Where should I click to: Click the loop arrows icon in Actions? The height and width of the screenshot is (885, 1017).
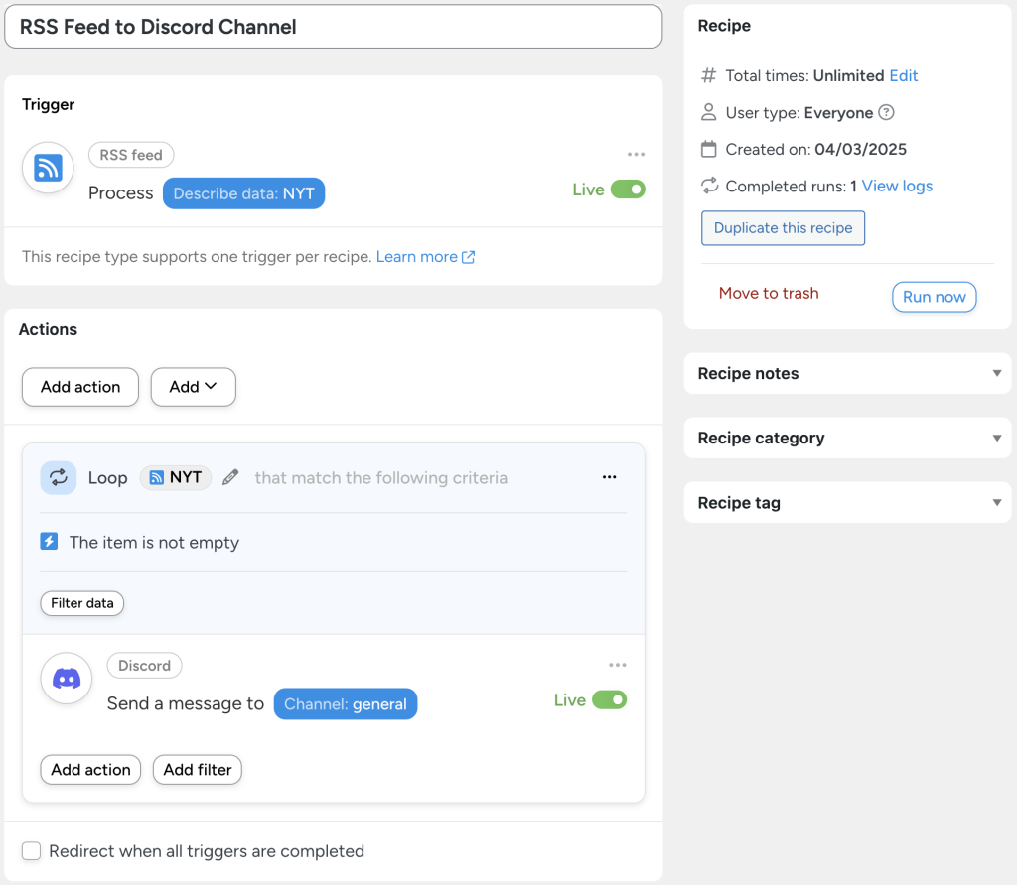(58, 477)
